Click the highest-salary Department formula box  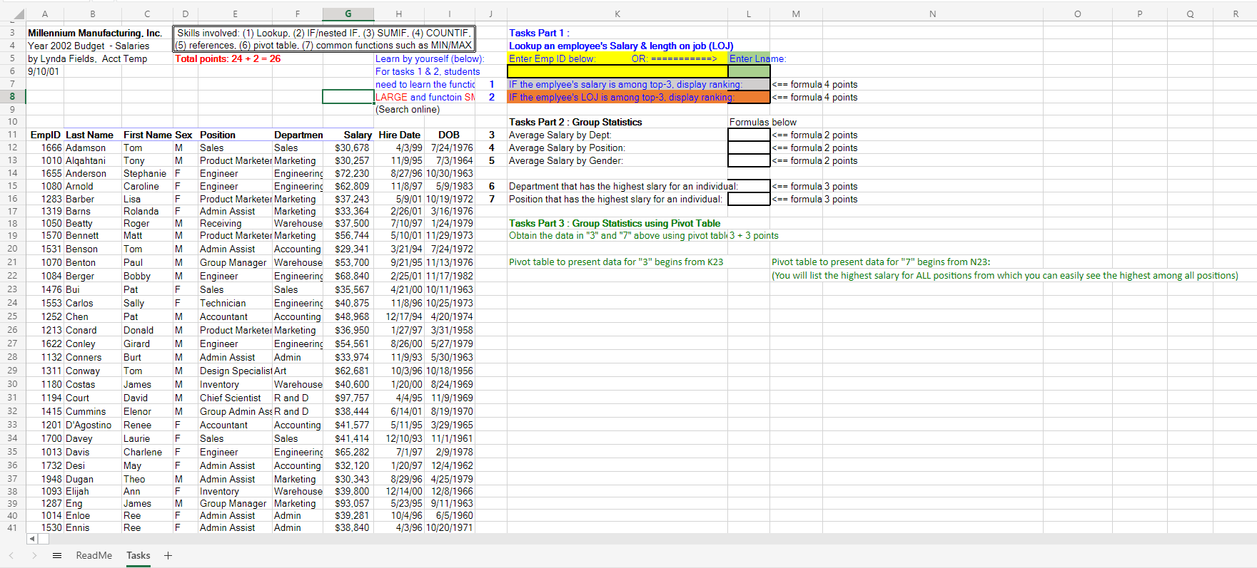coord(749,186)
